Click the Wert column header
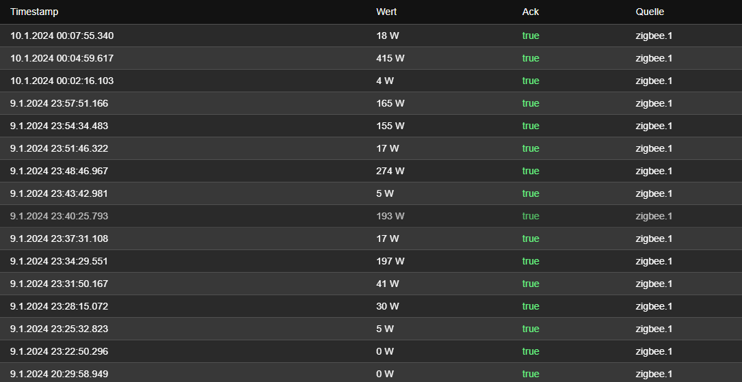The width and height of the screenshot is (742, 382). 386,12
